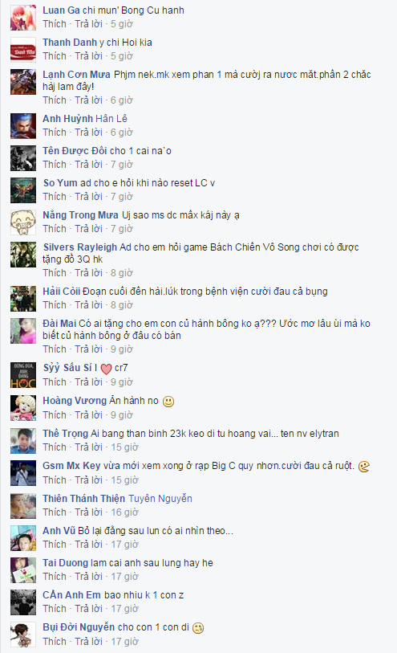Click Hoàng Vương's baby avatar
This screenshot has height=653, width=397.
point(23,408)
